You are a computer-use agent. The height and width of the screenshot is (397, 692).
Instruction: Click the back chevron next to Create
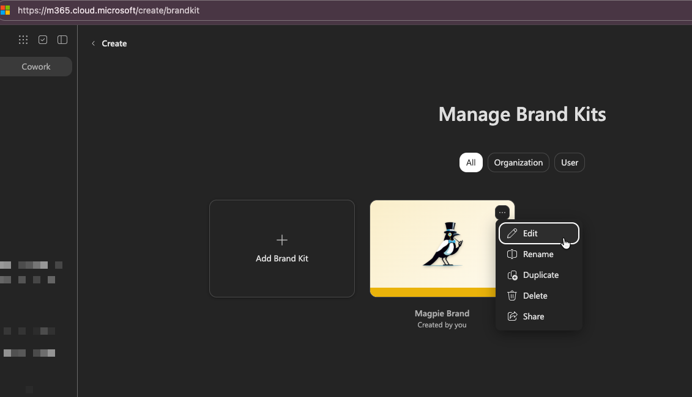click(93, 43)
